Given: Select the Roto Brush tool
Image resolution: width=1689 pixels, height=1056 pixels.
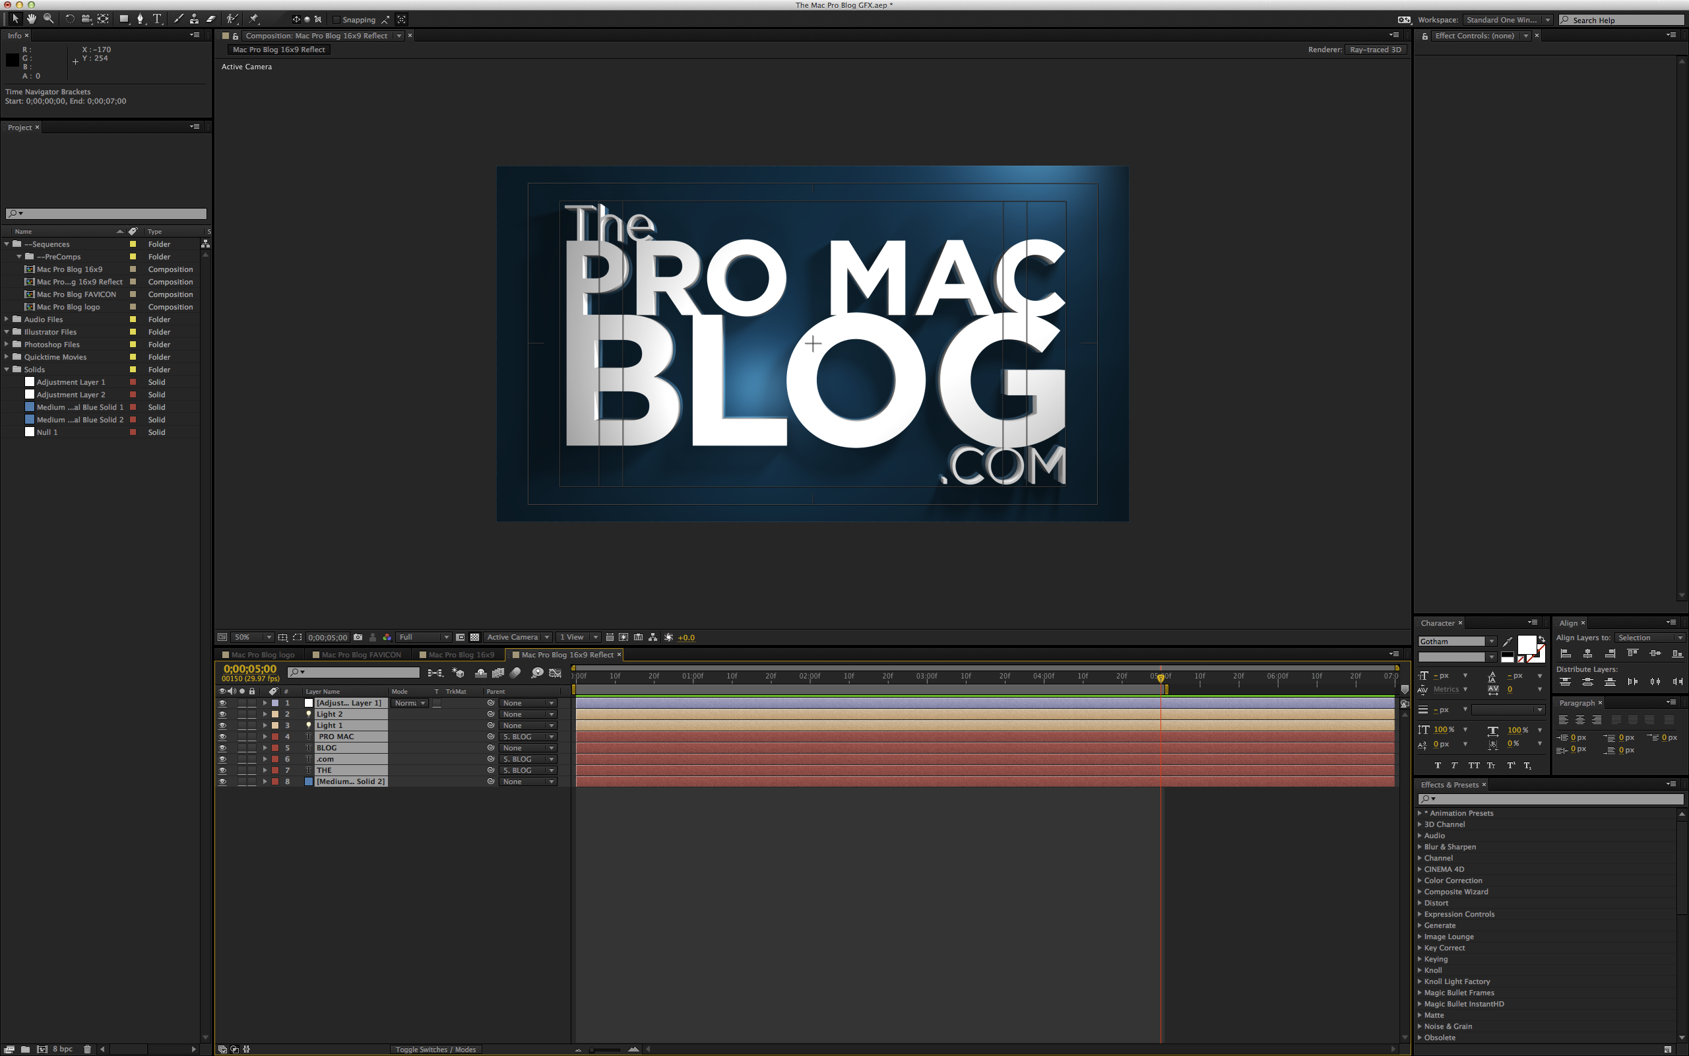Looking at the screenshot, I should point(232,19).
